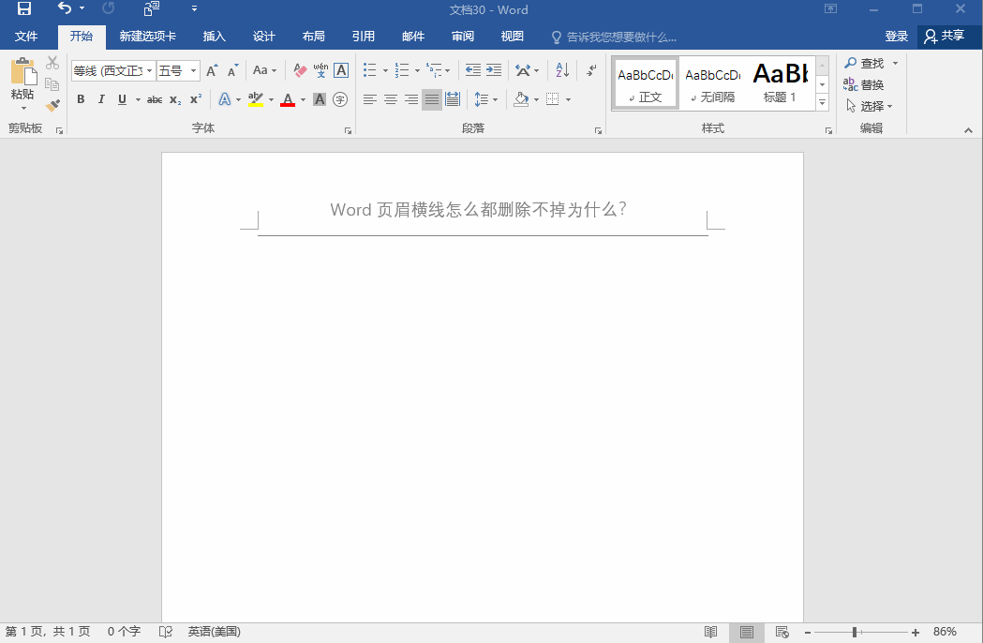Center align the text
Screen dimensions: 983x643
click(x=391, y=99)
